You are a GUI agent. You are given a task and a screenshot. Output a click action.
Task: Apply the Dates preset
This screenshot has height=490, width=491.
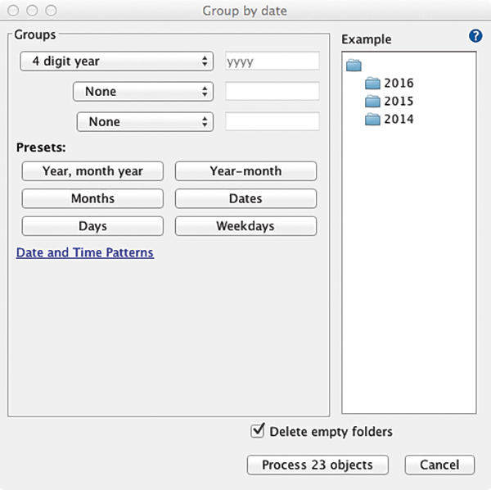tap(245, 198)
